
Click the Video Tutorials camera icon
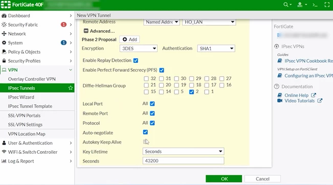click(x=280, y=101)
